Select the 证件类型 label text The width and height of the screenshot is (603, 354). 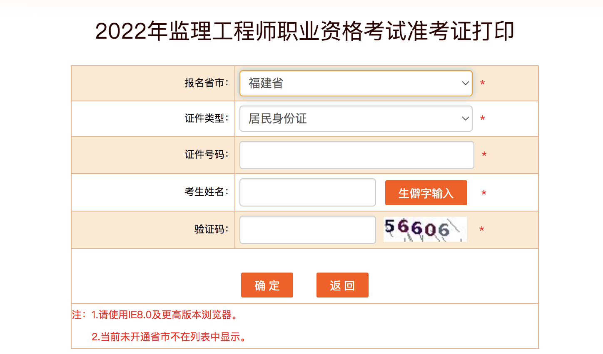point(208,118)
